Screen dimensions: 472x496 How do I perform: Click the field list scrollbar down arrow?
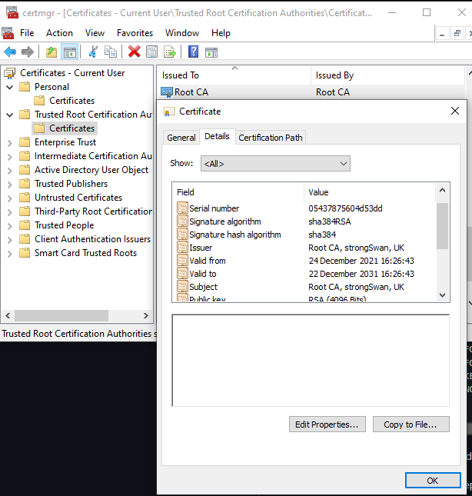click(x=442, y=295)
